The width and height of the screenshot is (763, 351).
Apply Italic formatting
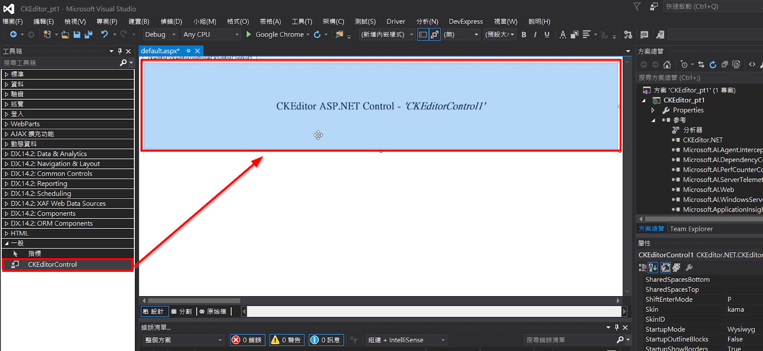click(535, 34)
